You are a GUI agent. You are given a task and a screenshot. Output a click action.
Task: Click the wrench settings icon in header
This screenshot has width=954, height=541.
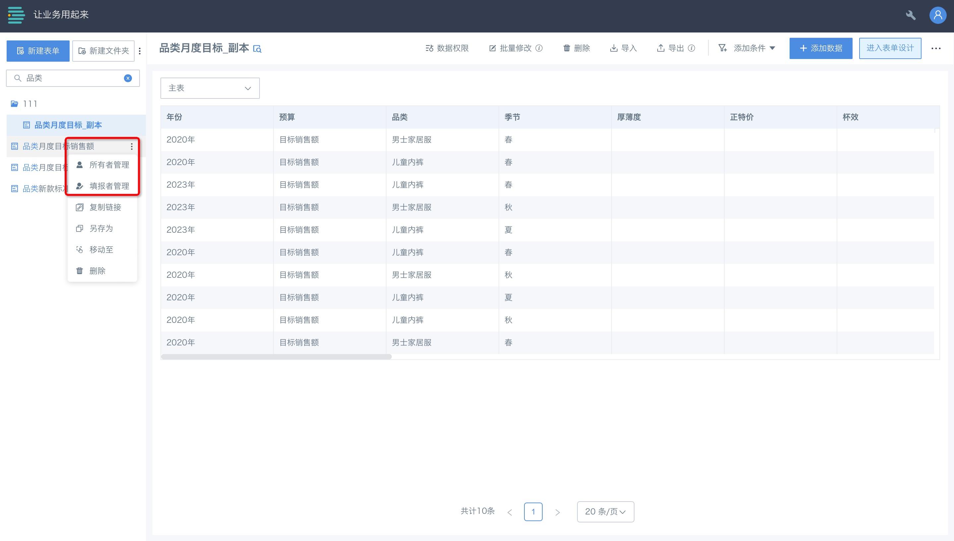click(911, 15)
